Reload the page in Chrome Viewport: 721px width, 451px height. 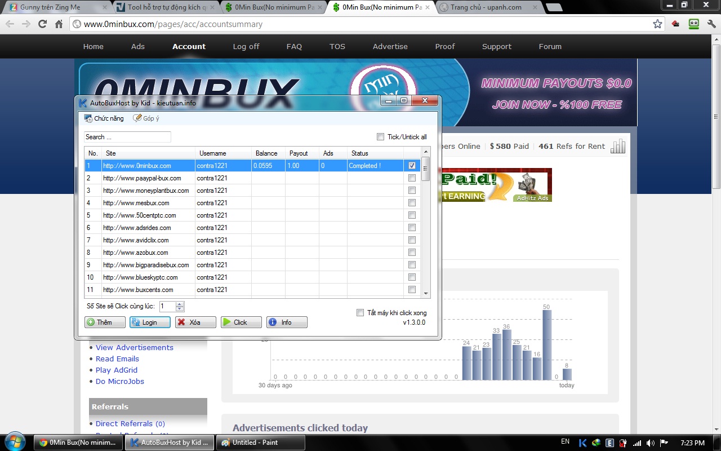(x=42, y=24)
